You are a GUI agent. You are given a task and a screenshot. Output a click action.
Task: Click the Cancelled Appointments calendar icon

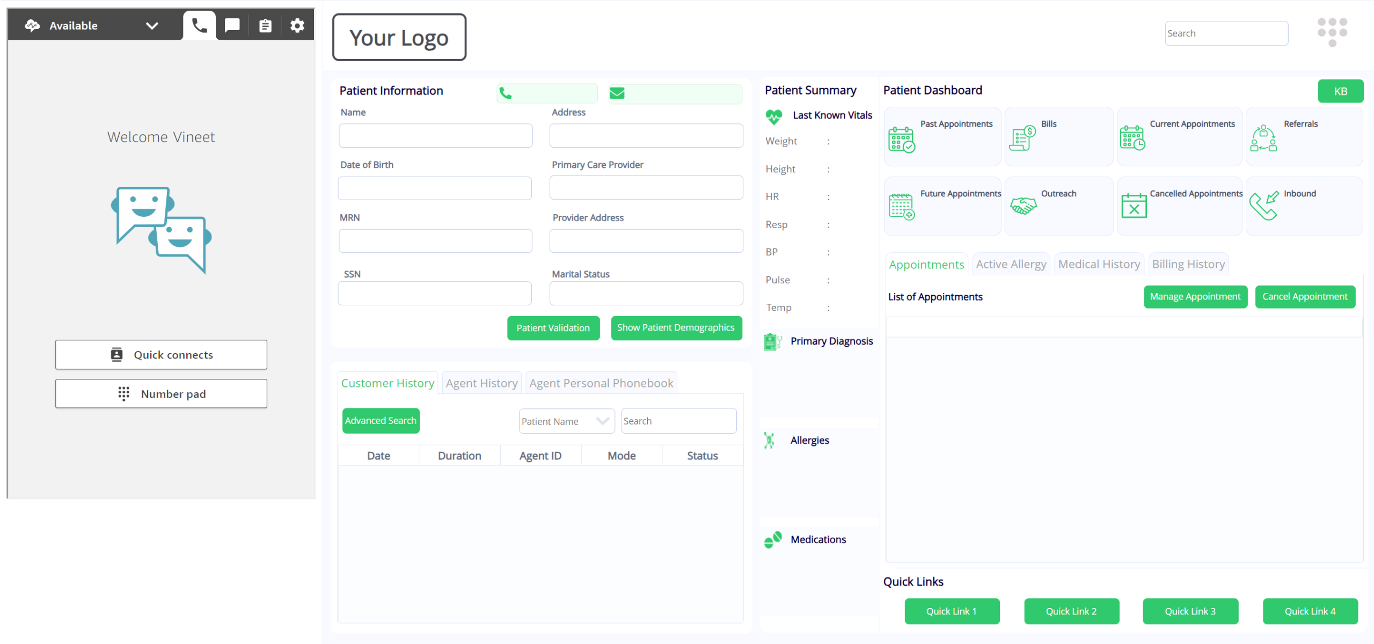click(1134, 206)
